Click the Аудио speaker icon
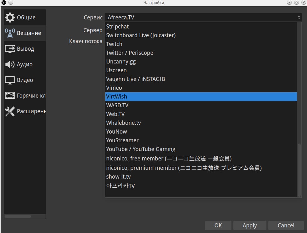307x233 pixels. (x=10, y=64)
